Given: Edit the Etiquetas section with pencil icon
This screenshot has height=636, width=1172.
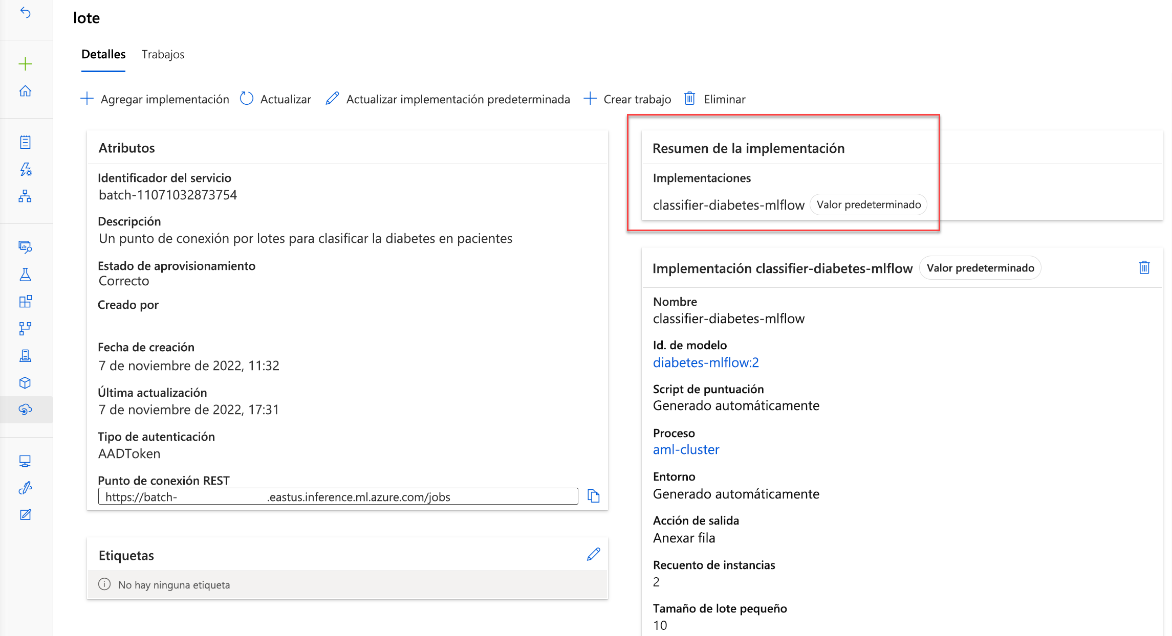Looking at the screenshot, I should 593,554.
